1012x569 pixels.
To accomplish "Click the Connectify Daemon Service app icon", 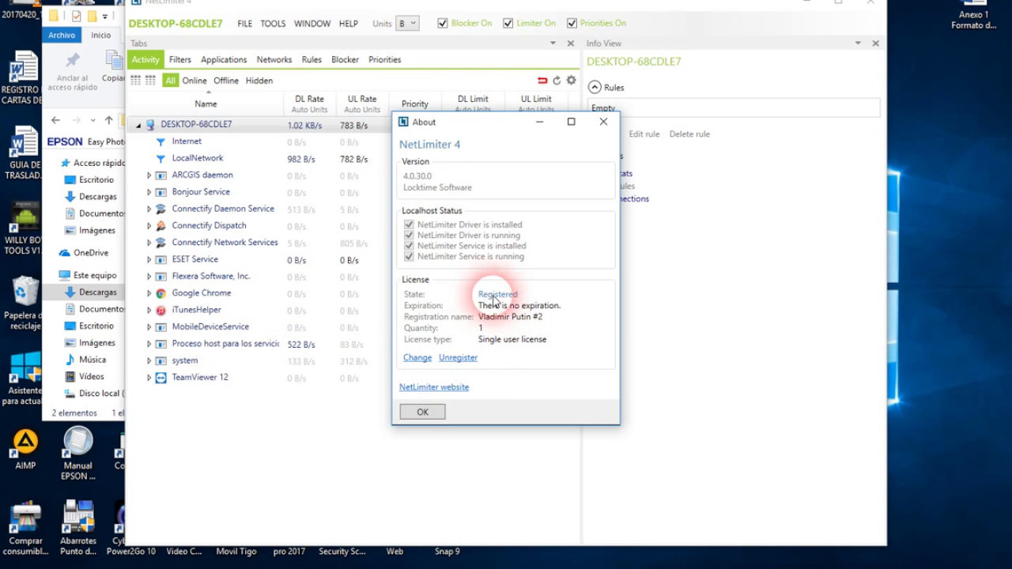I will (x=160, y=209).
